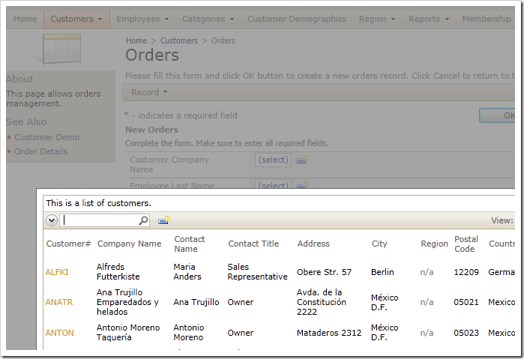Click the new customer icon in lookup toolbar
The width and height of the screenshot is (524, 359).
point(164,220)
